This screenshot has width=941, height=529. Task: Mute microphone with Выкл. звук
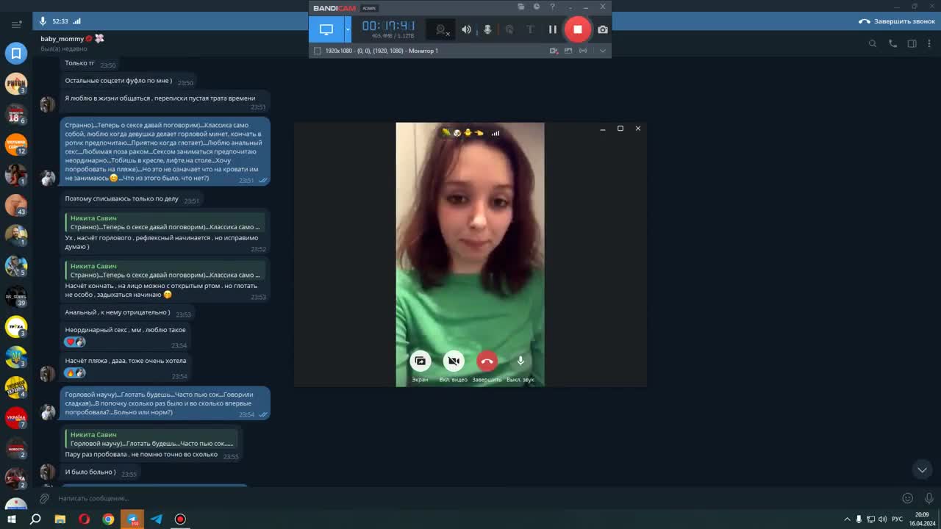(520, 361)
